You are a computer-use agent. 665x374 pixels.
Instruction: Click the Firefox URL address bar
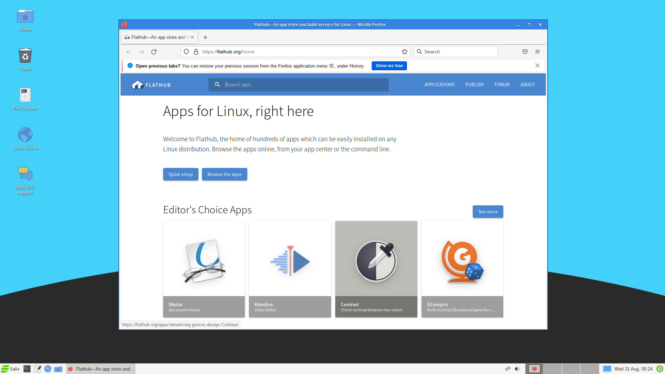(x=295, y=52)
